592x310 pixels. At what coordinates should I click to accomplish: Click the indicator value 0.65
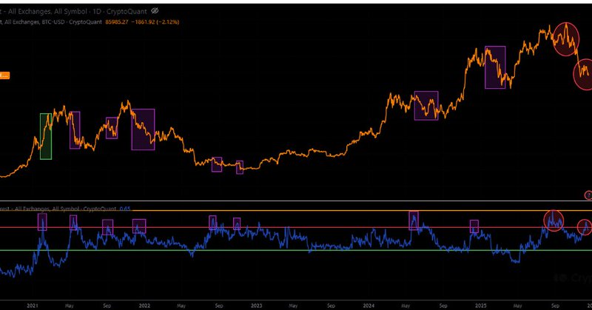click(x=125, y=209)
